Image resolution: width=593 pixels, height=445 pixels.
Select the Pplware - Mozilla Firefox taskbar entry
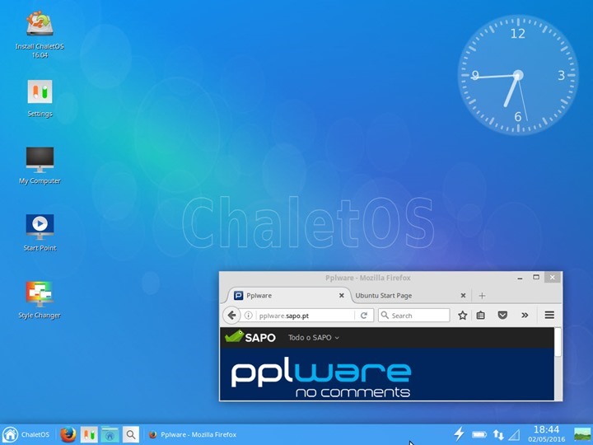(193, 435)
